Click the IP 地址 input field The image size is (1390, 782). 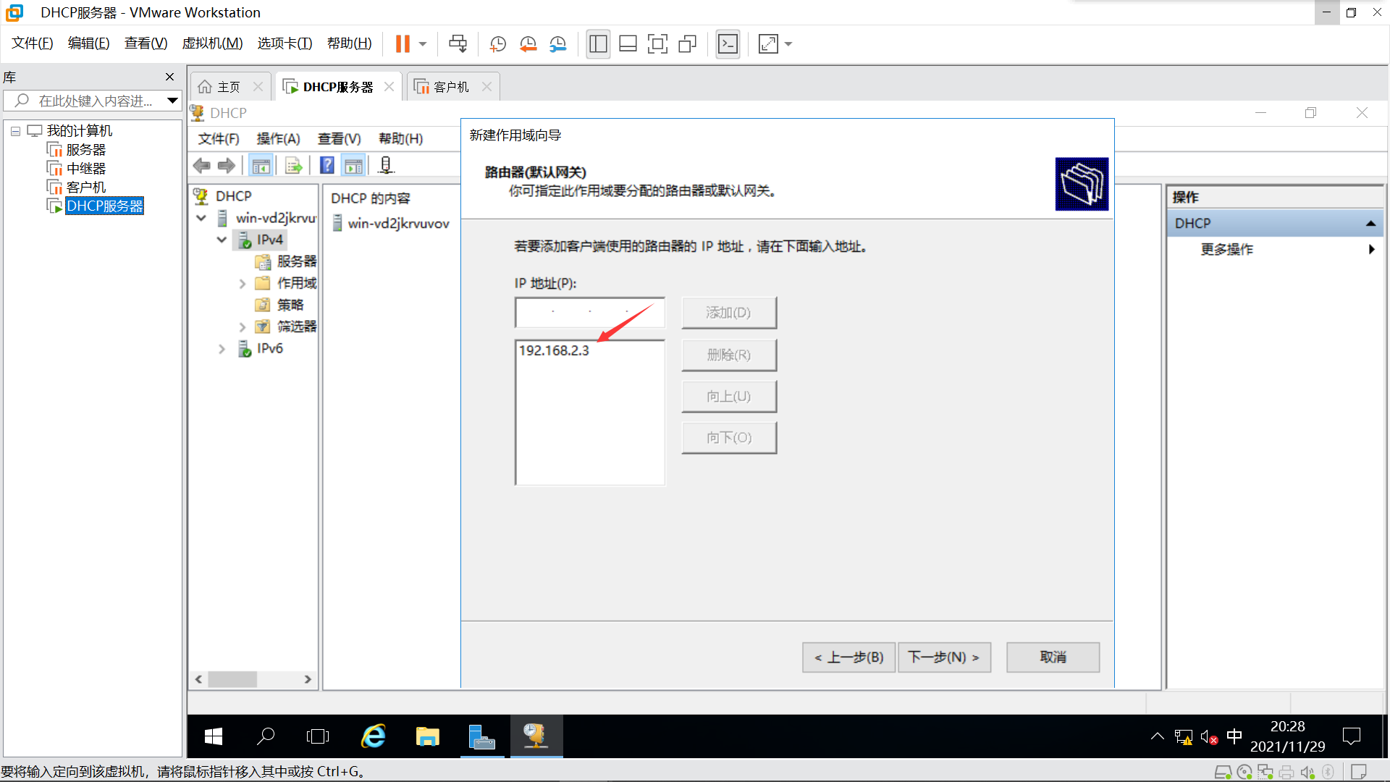tap(589, 312)
